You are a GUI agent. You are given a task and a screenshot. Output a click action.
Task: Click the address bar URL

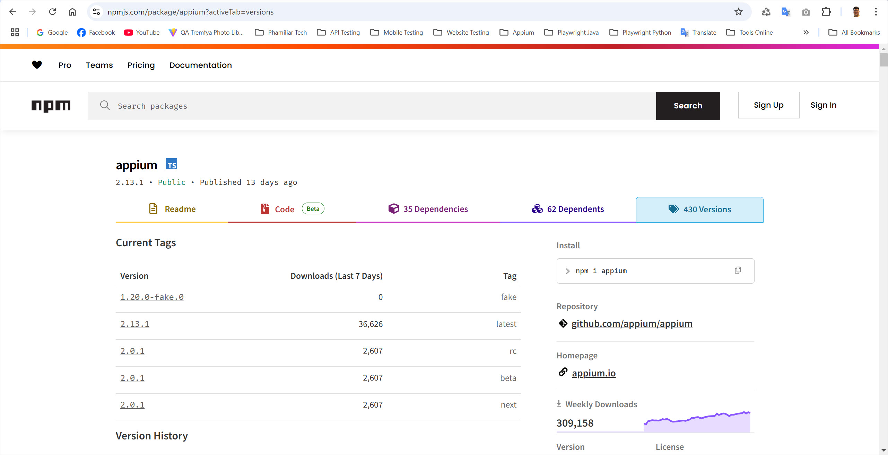[x=190, y=12]
